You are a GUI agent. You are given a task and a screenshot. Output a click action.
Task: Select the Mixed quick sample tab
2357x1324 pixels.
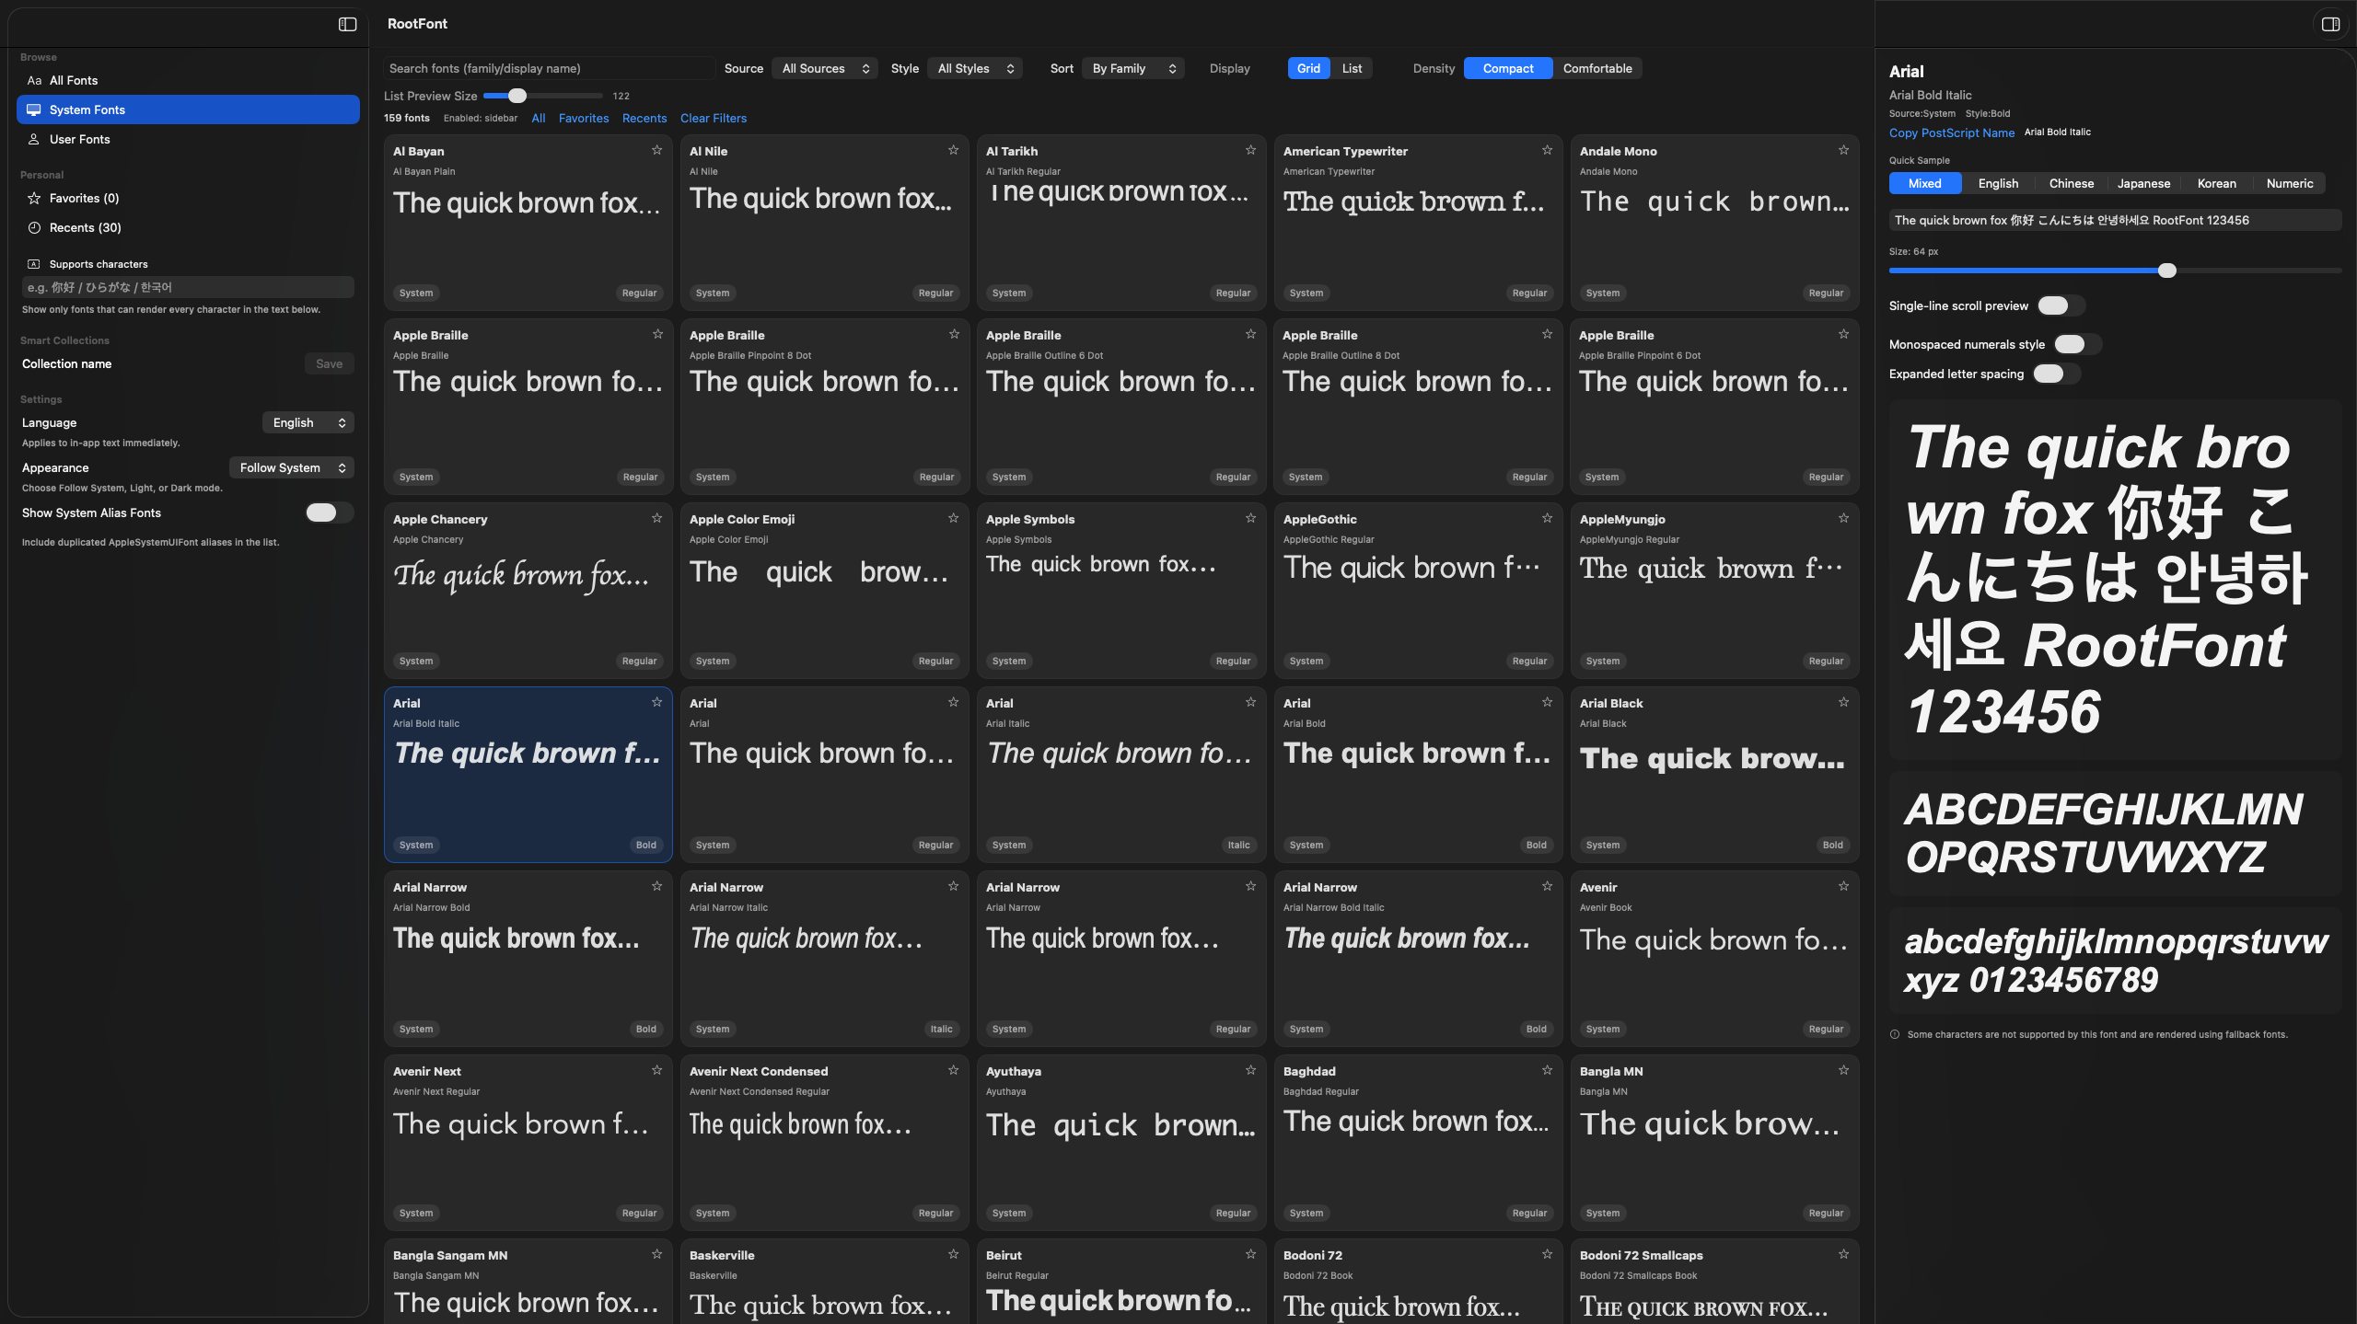tap(1925, 183)
